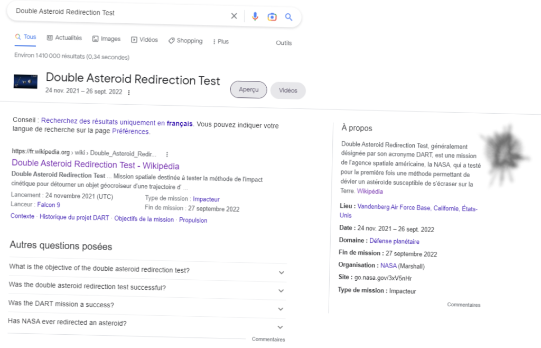
Task: Select the Aperçu chip
Action: (248, 89)
